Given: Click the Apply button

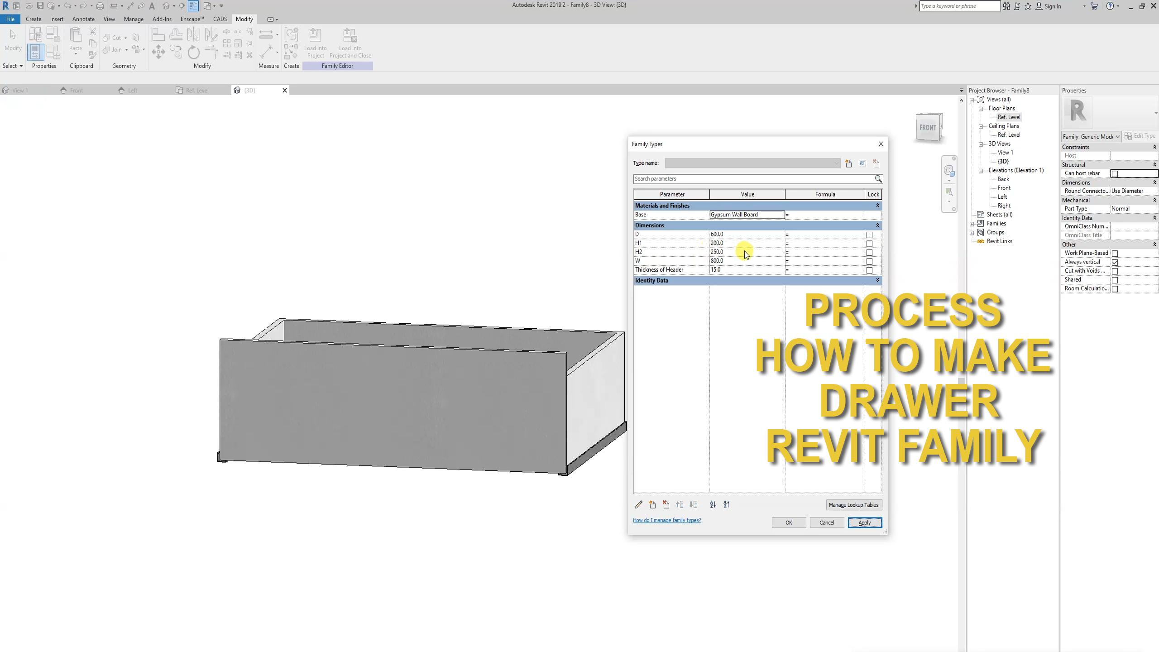Looking at the screenshot, I should coord(864,523).
